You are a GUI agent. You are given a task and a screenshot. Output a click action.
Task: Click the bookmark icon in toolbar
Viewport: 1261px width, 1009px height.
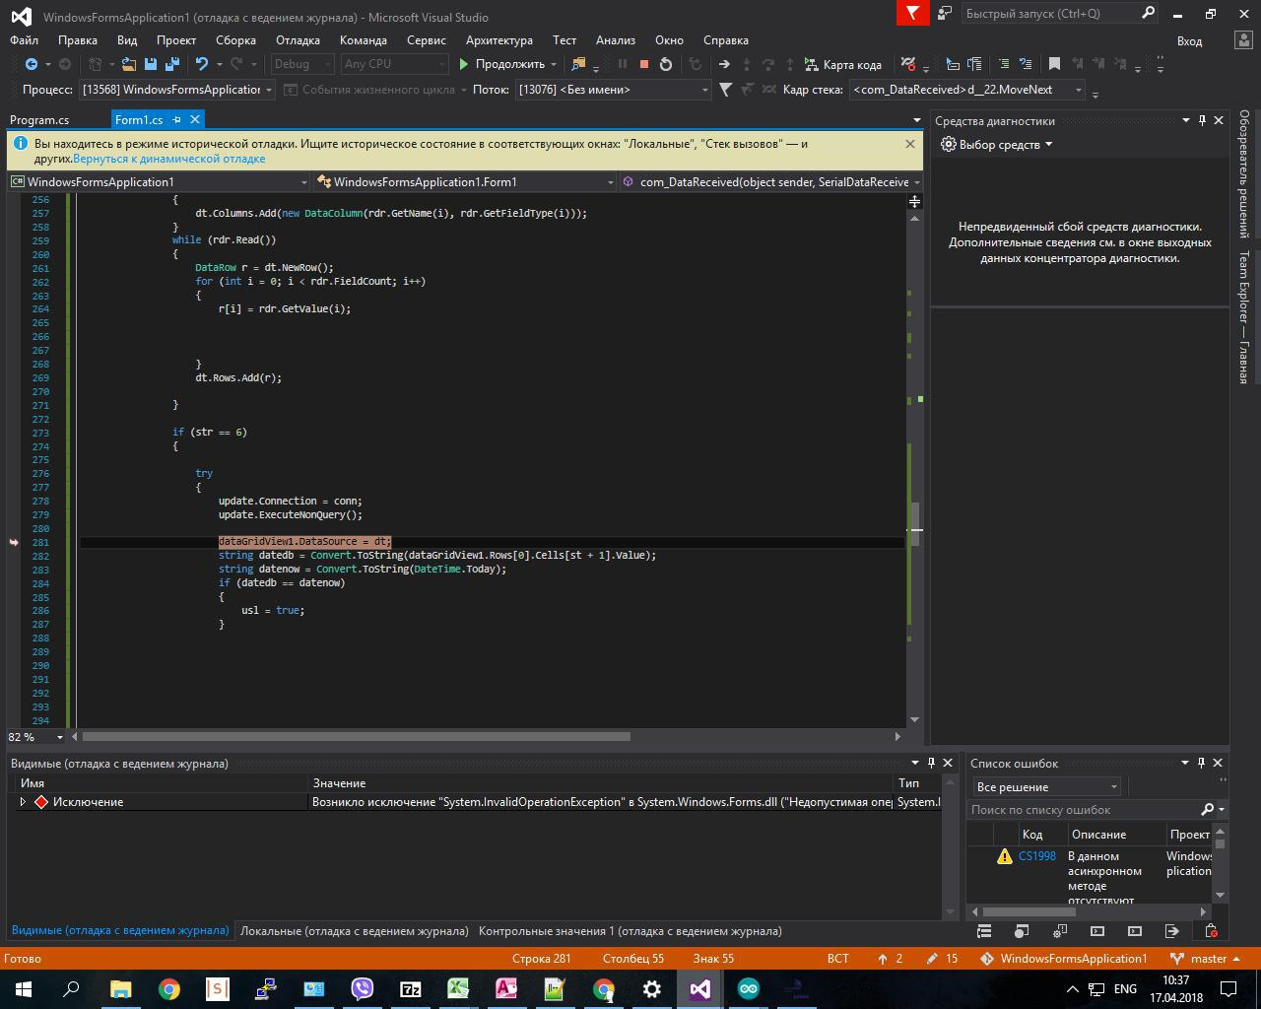point(1054,64)
